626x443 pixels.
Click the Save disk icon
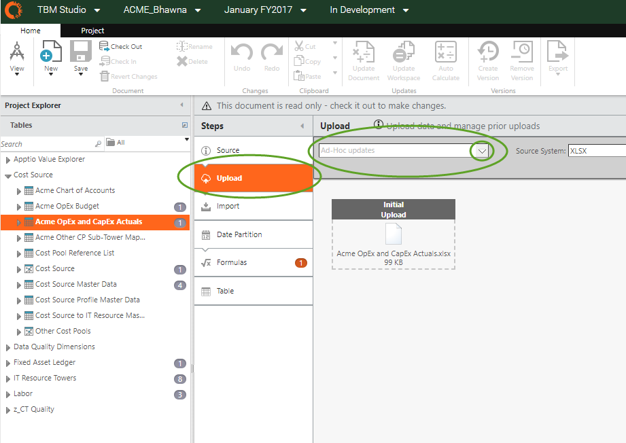click(x=81, y=51)
